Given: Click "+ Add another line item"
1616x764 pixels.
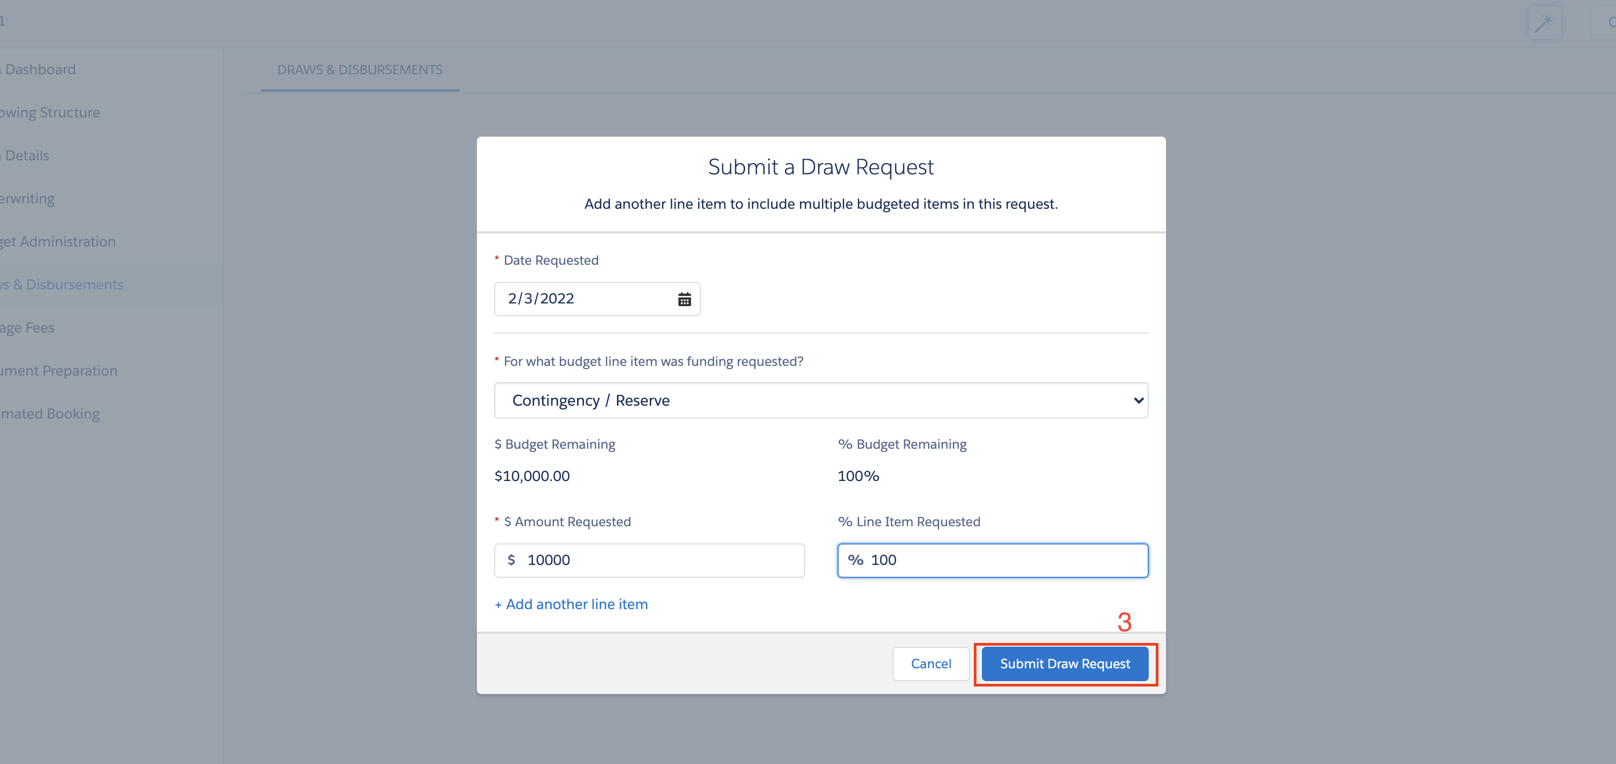Looking at the screenshot, I should 571,604.
